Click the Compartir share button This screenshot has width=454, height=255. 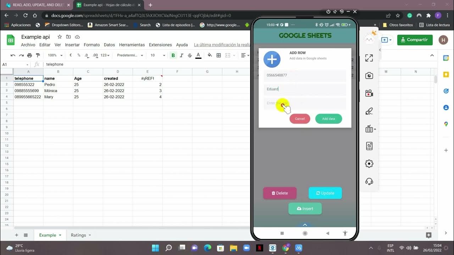[x=415, y=40]
